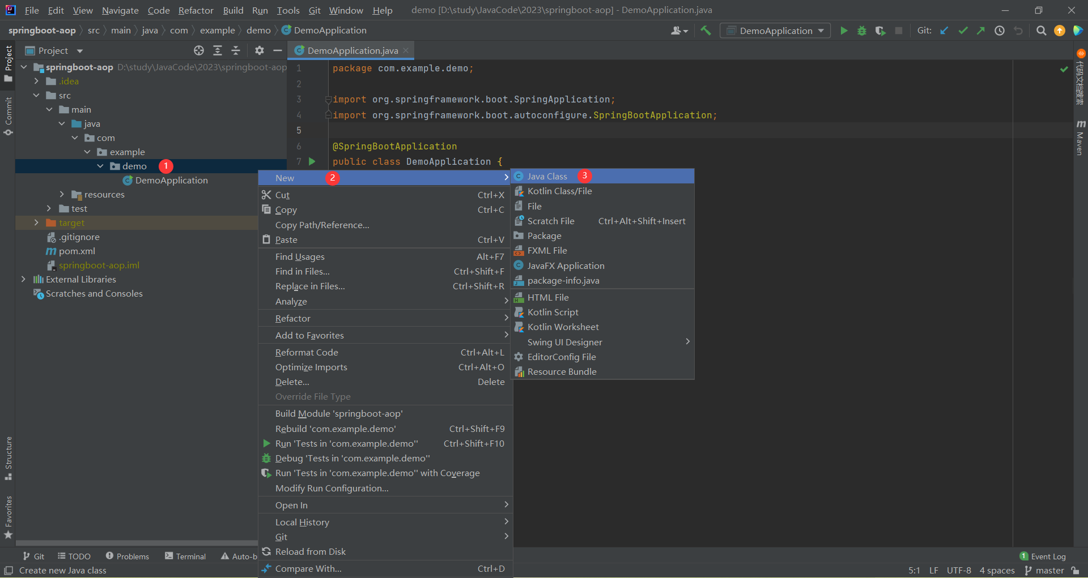Open the TODO tool window
Screen dimensions: 1088x578
tap(74, 556)
